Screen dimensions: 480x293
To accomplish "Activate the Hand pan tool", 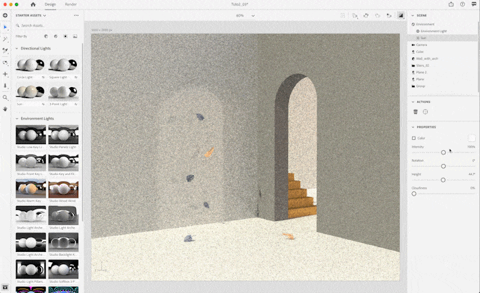I will (x=5, y=108).
